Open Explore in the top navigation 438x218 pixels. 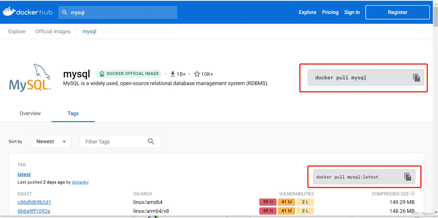(x=308, y=12)
